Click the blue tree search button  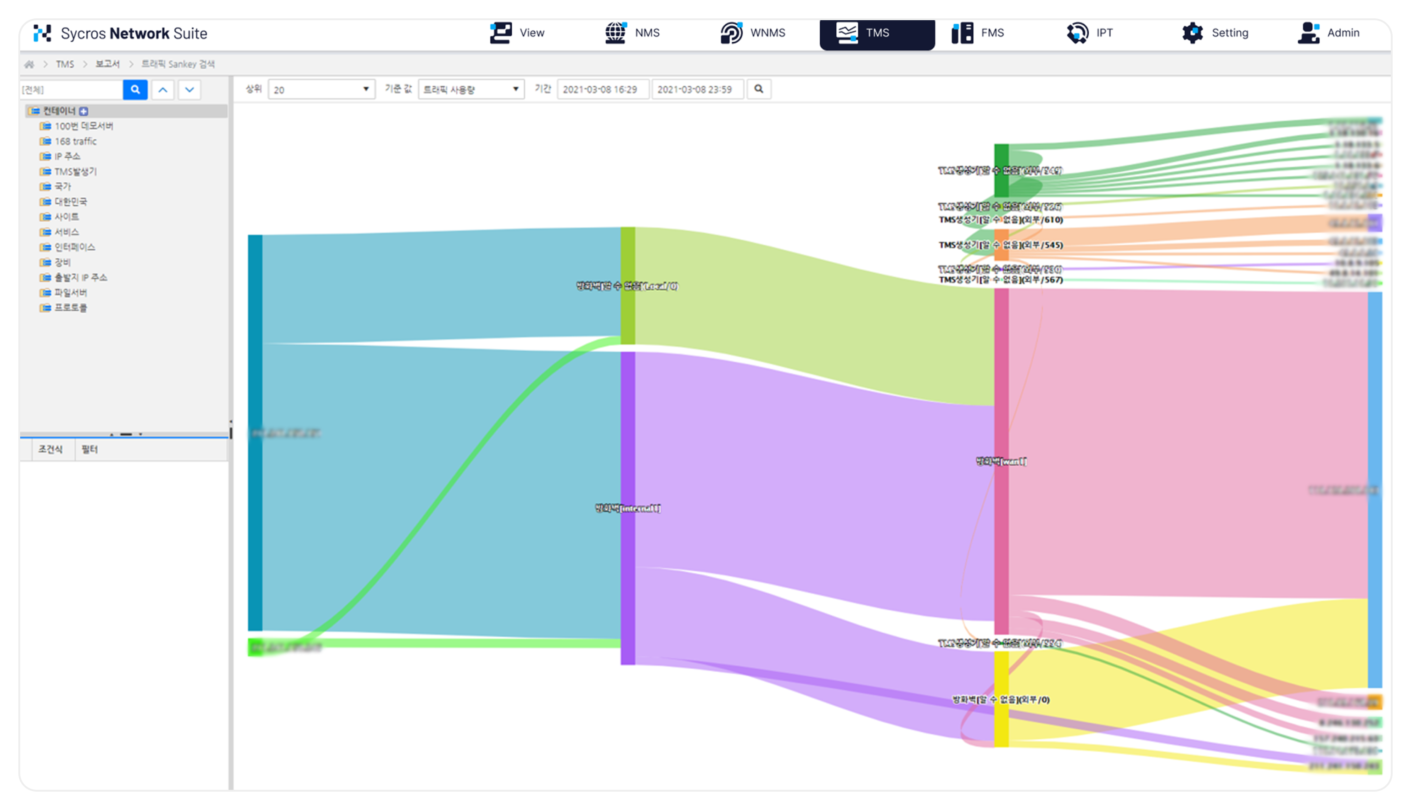(135, 90)
